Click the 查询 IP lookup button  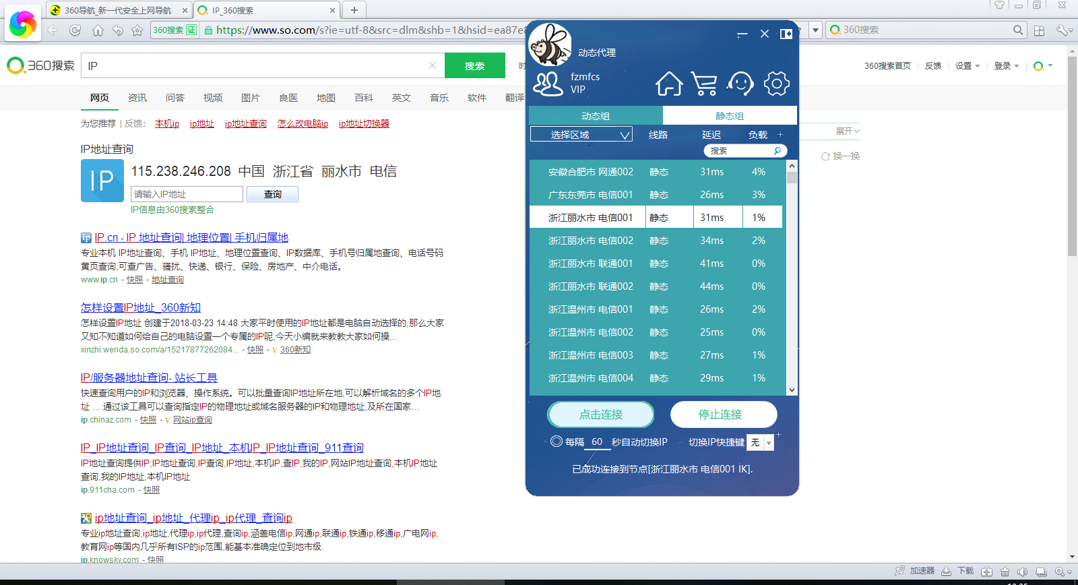tap(273, 194)
